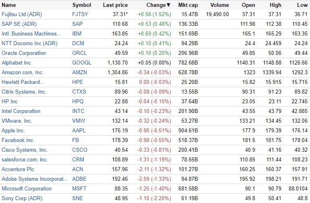
Task: Click the INTC ticker symbol
Action: click(x=79, y=111)
